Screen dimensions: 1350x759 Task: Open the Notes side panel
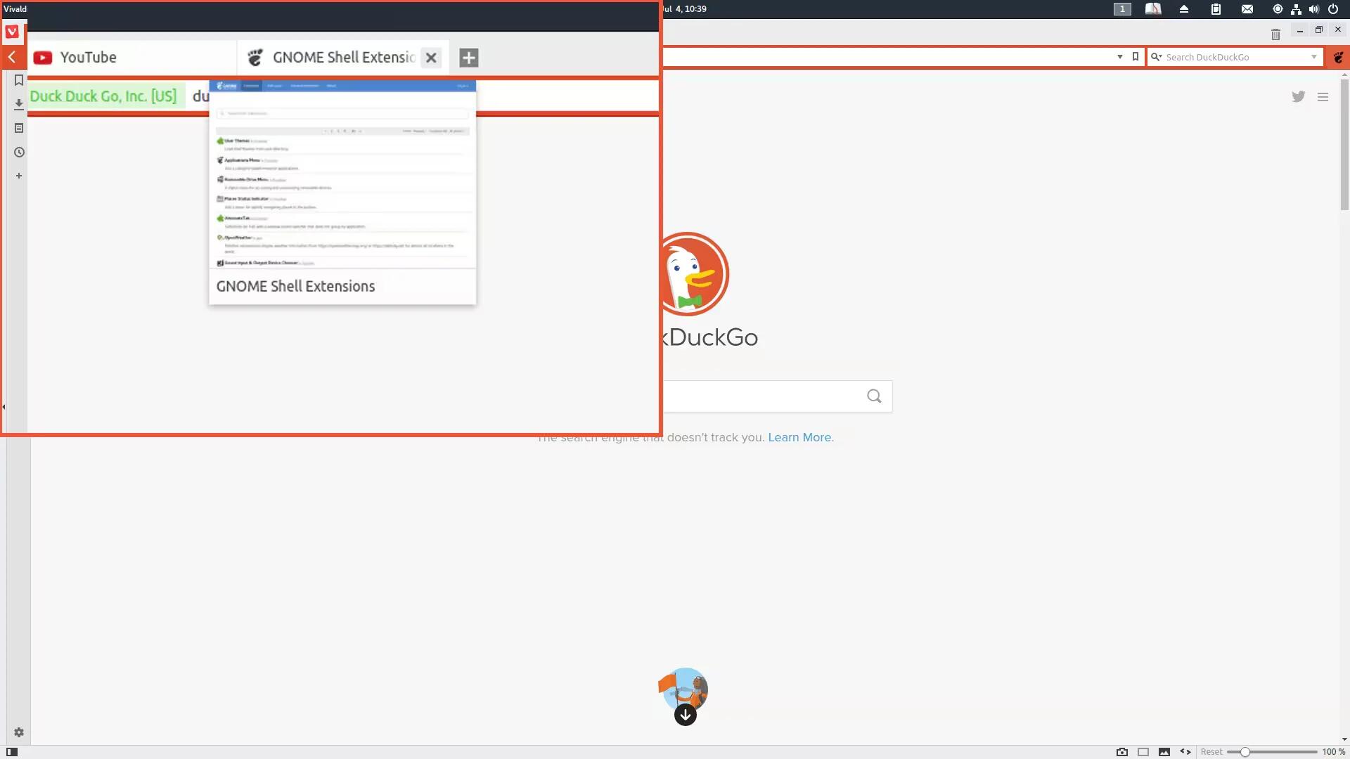(19, 128)
